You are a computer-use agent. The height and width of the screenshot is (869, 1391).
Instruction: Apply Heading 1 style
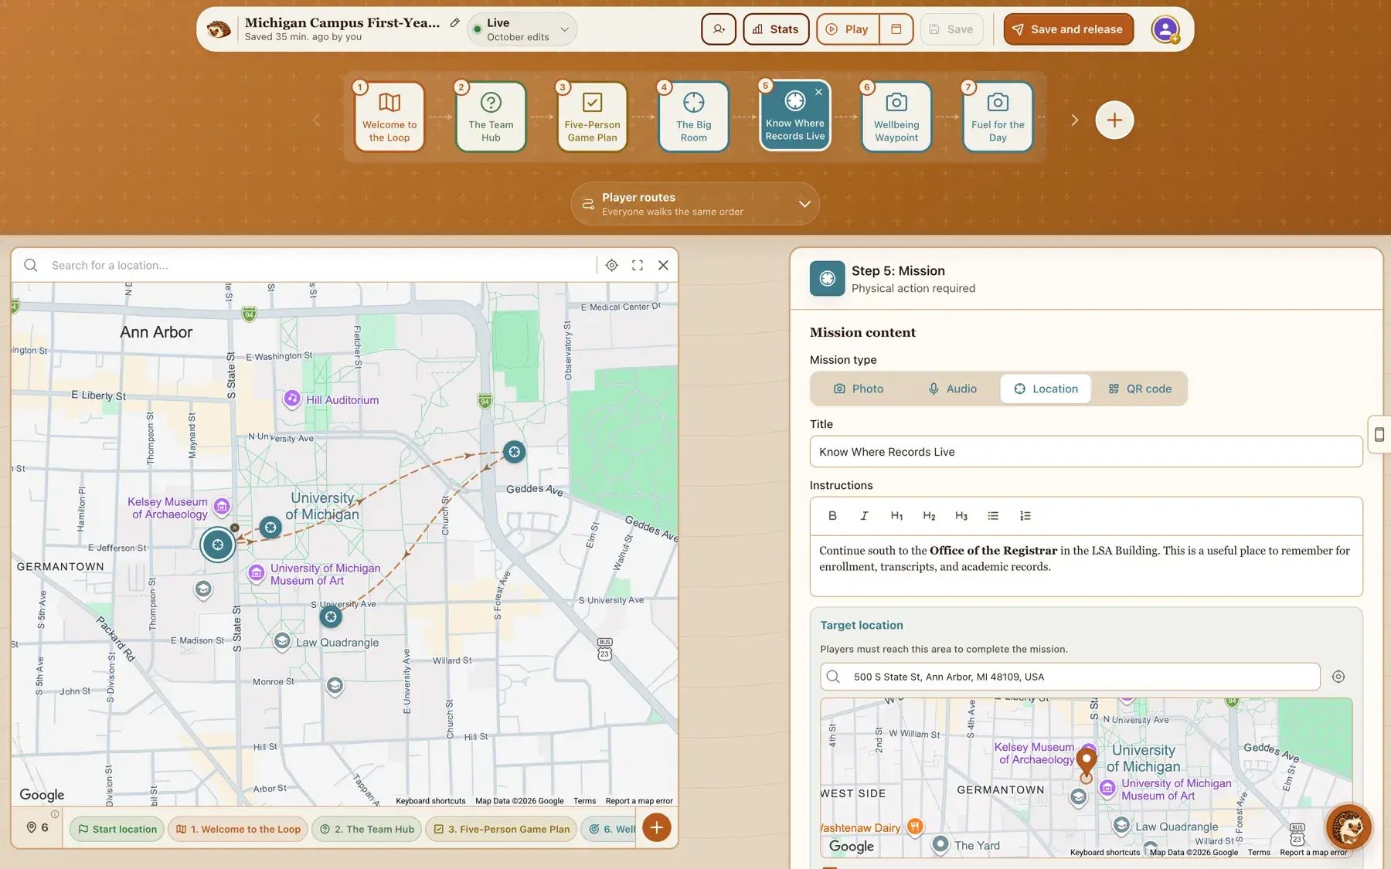896,516
